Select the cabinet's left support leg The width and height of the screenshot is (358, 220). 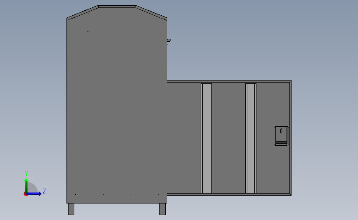click(x=71, y=209)
